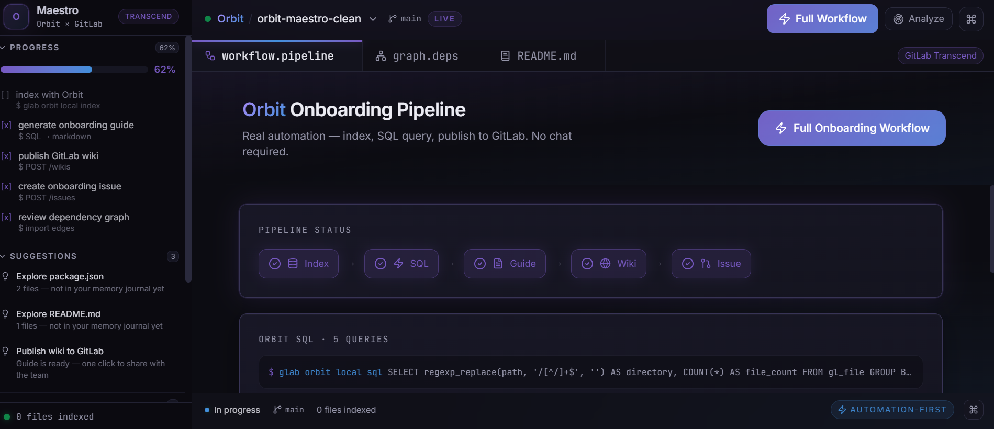Click the LIVE status badge
994x429 pixels.
pos(444,19)
